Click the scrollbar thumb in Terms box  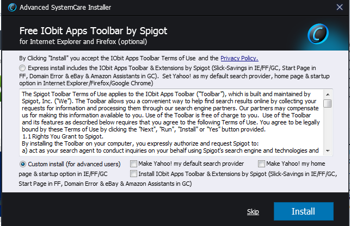328,103
